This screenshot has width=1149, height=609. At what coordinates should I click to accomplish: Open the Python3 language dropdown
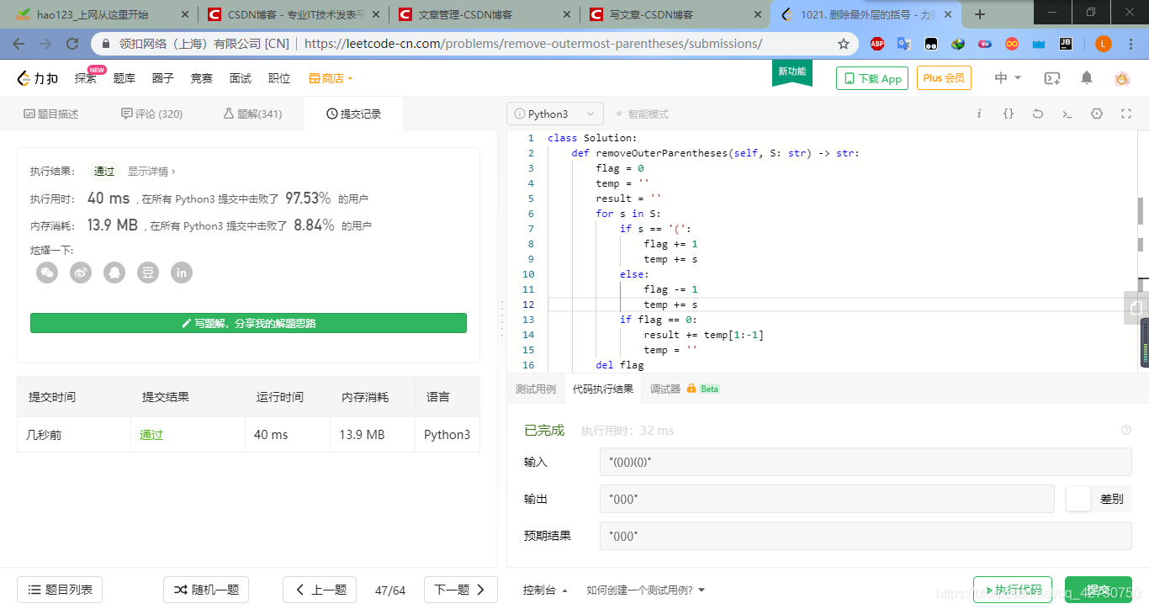(555, 114)
